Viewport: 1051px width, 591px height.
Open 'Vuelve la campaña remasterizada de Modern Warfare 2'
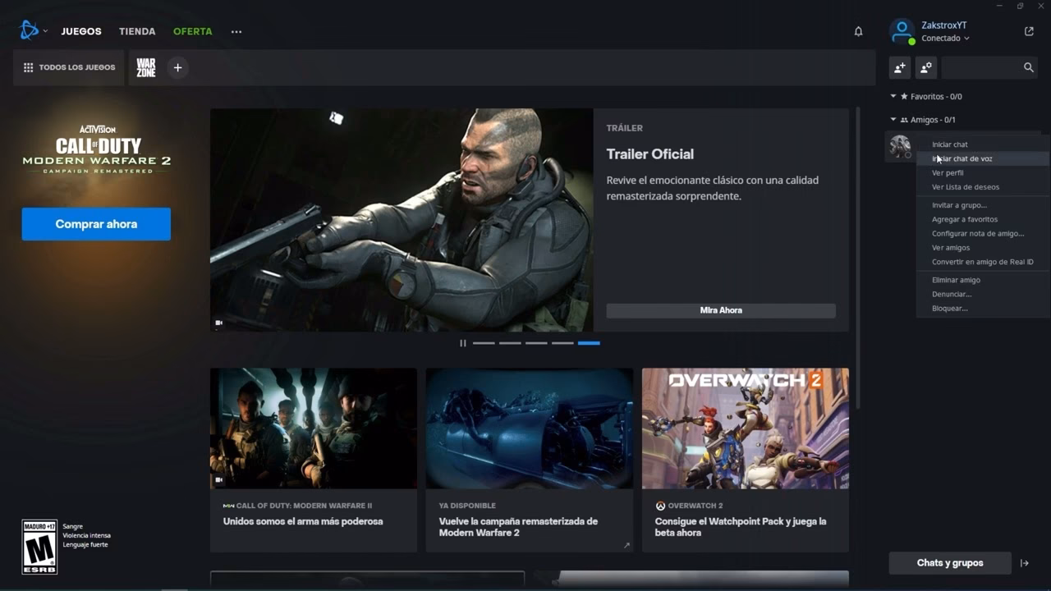(518, 527)
